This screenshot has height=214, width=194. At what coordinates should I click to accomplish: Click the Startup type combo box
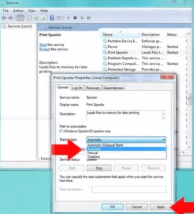[126, 140]
